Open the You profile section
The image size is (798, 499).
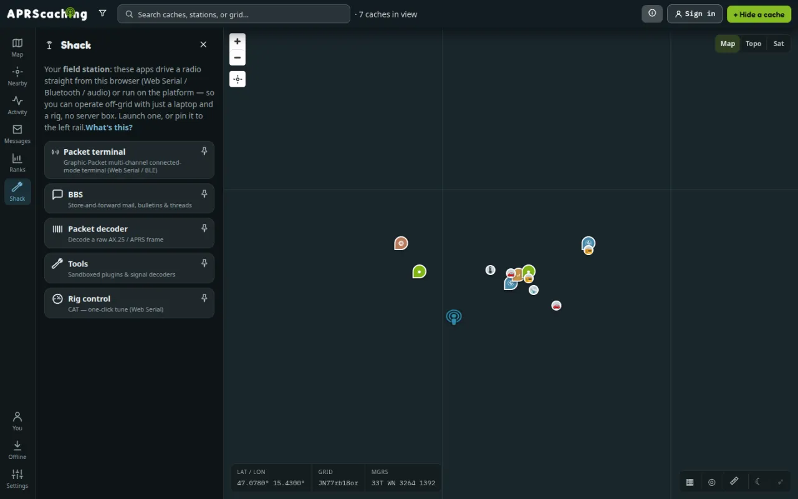point(17,421)
